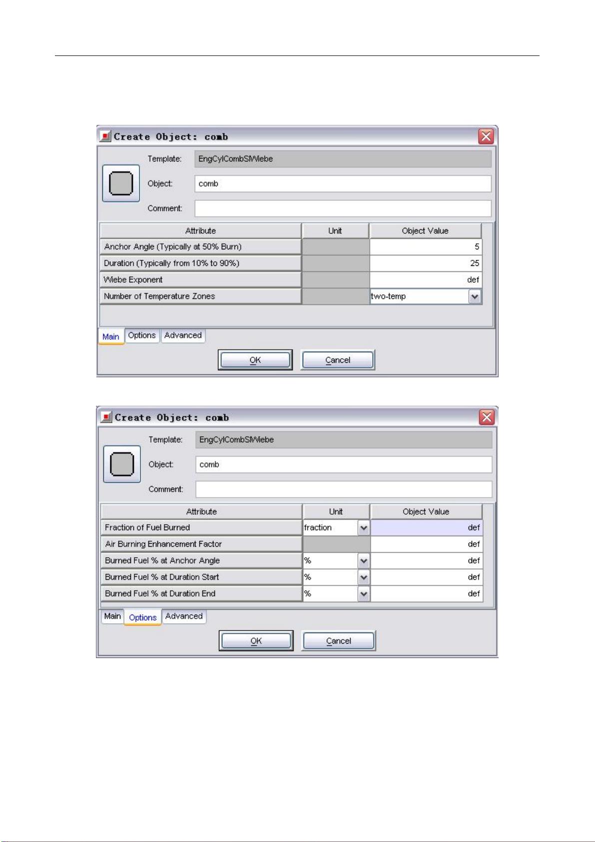Open Advanced tab in the Anchor Angle dialog
Screen dimensions: 595x842
(x=183, y=335)
